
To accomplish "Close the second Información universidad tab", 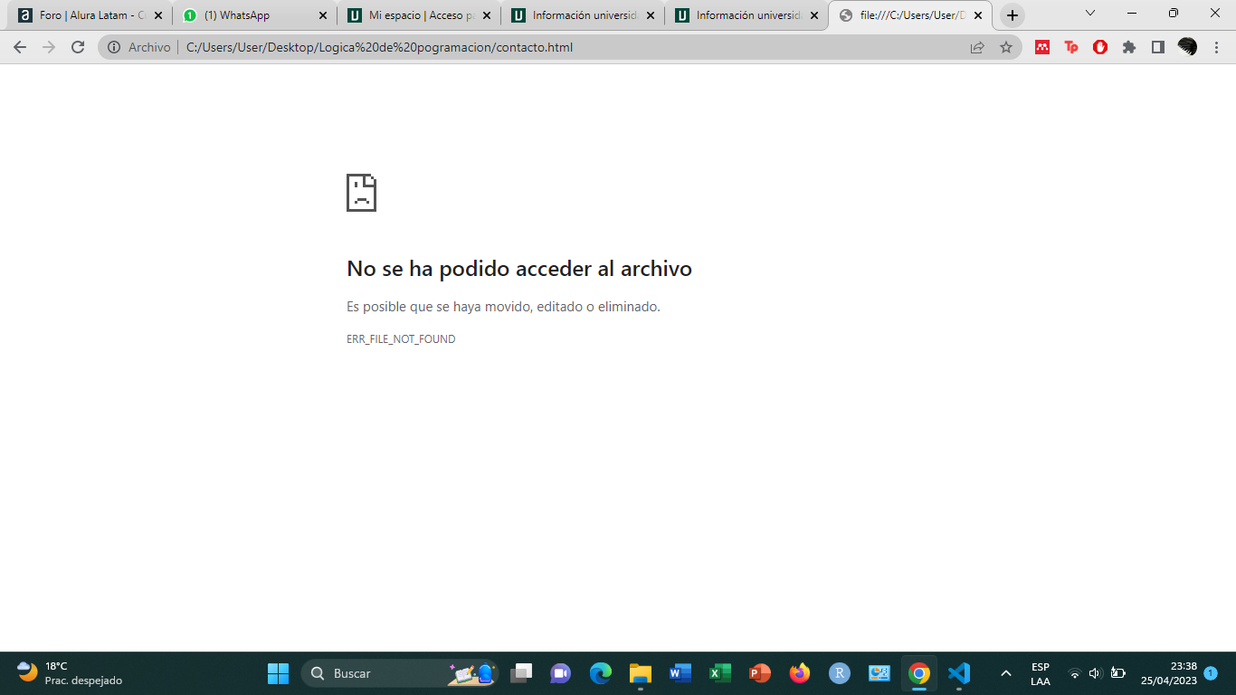I will tap(814, 15).
